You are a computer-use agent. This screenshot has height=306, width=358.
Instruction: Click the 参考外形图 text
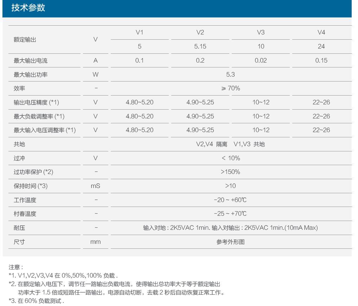pyautogui.click(x=230, y=242)
